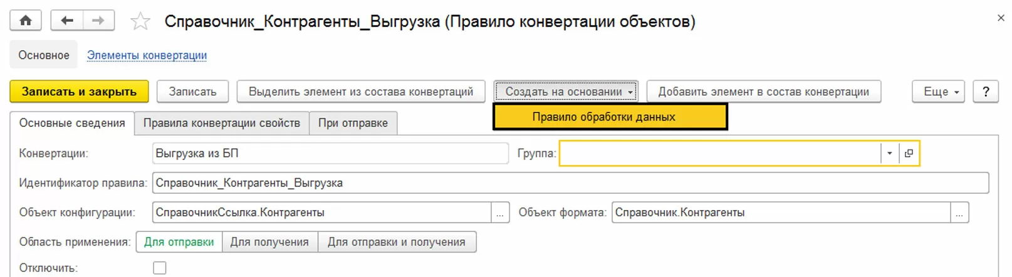Click ellipsis button beside Объект конфигурации
The image size is (1012, 277).
click(x=500, y=213)
